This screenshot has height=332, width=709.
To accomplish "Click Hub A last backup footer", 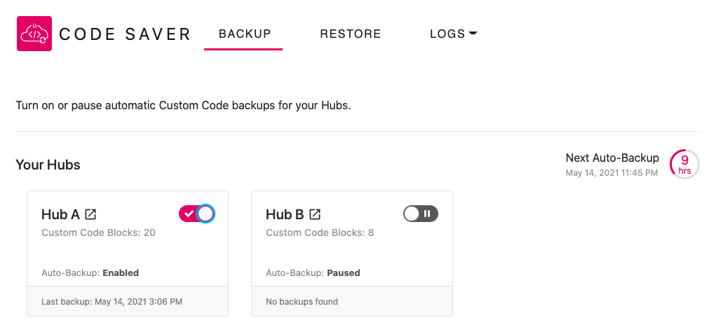I will (128, 301).
